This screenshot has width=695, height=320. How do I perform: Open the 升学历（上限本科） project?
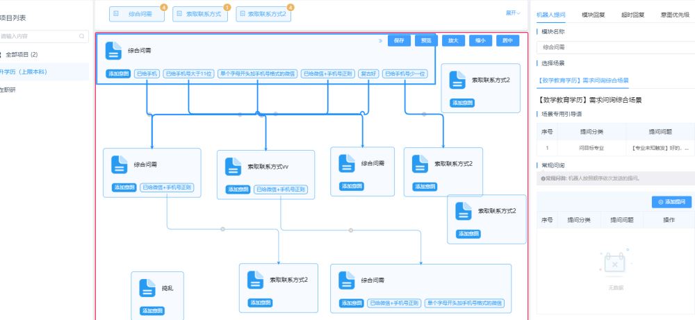pos(24,72)
